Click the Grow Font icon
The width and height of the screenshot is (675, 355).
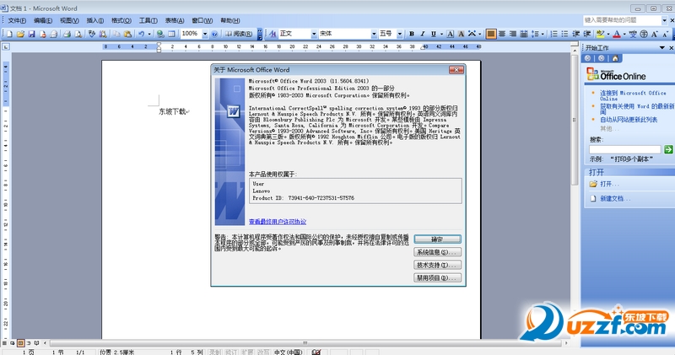point(655,34)
